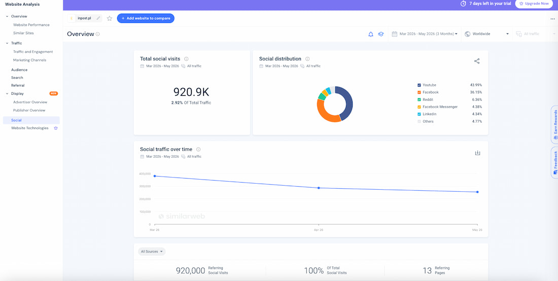Open the Mar 2026 - May 2026 date range dropdown

pyautogui.click(x=425, y=34)
